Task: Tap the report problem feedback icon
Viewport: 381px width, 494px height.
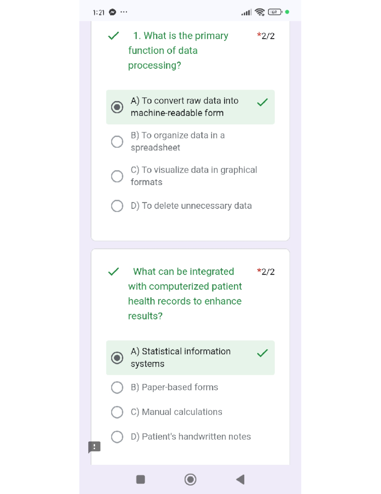Action: [x=94, y=447]
